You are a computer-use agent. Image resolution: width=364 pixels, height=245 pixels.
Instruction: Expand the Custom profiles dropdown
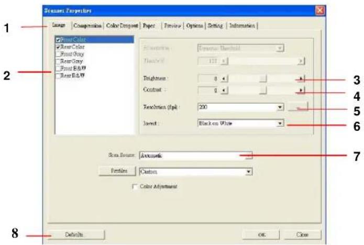point(249,172)
